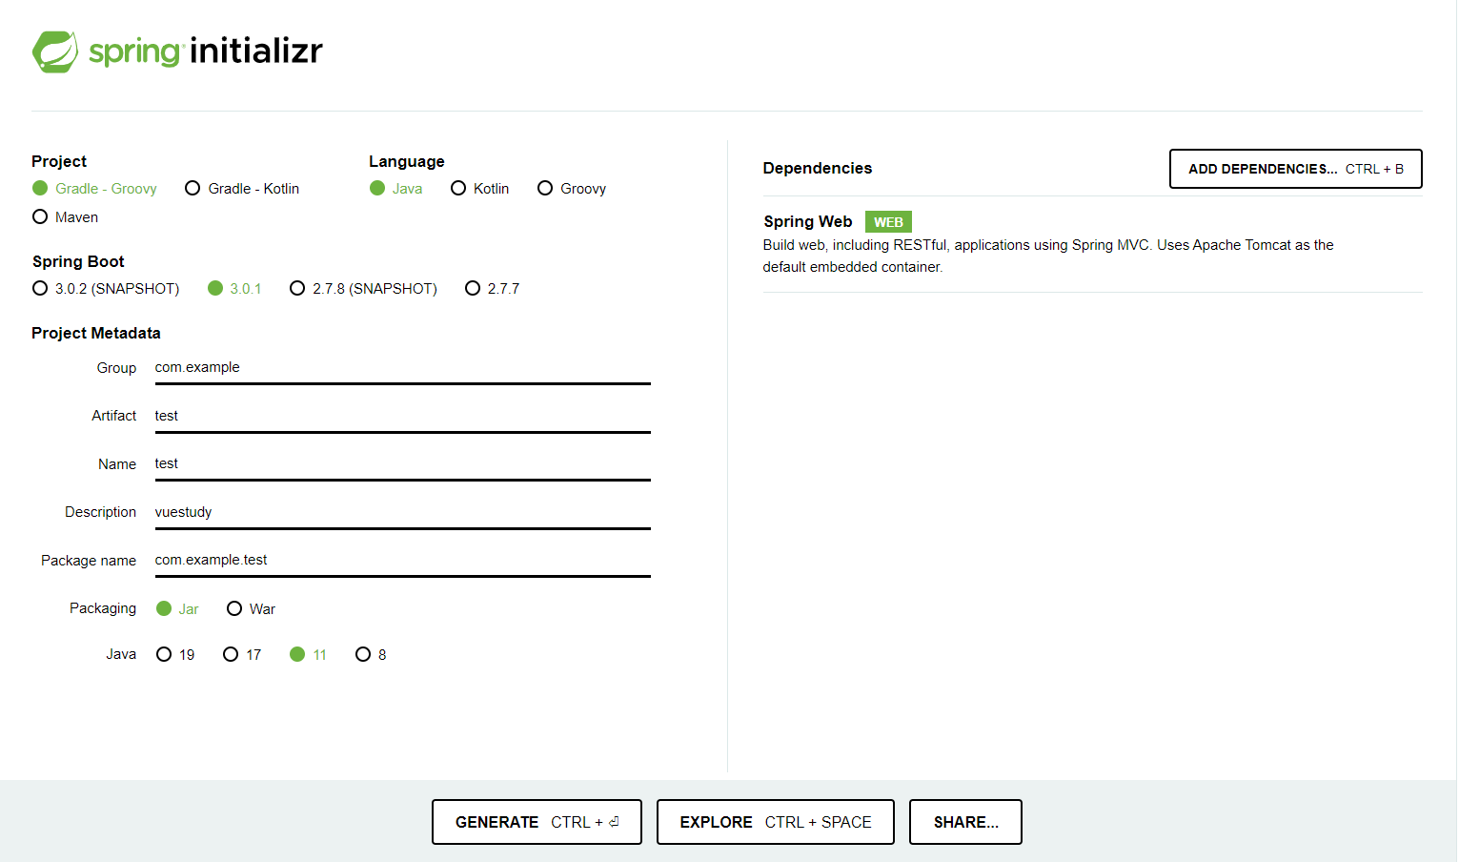The image size is (1459, 862).
Task: Choose Java version 17
Action: click(242, 655)
